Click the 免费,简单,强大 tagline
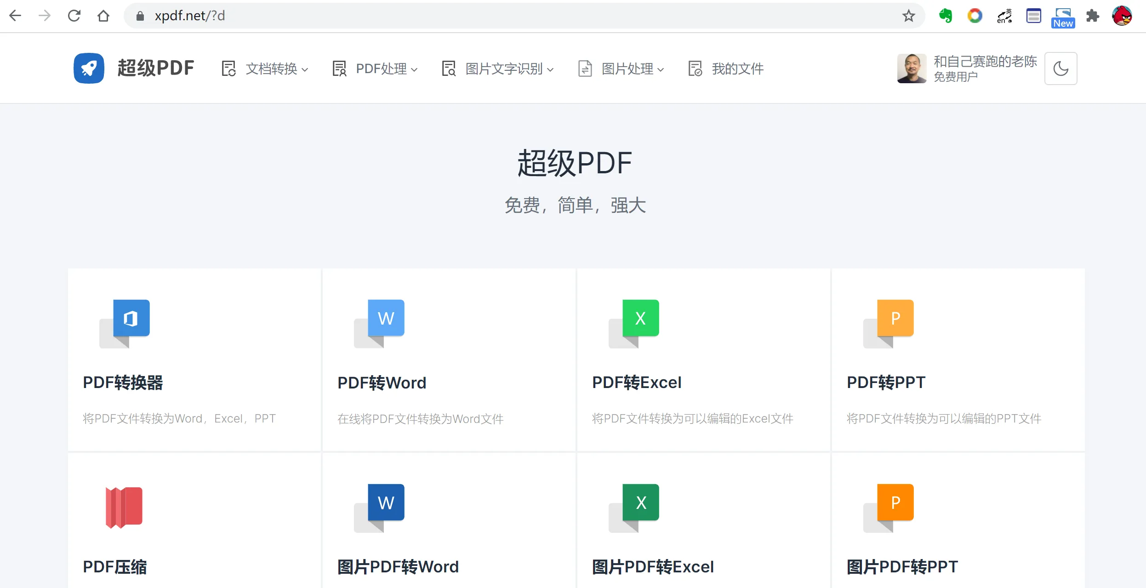The width and height of the screenshot is (1146, 588). [575, 205]
